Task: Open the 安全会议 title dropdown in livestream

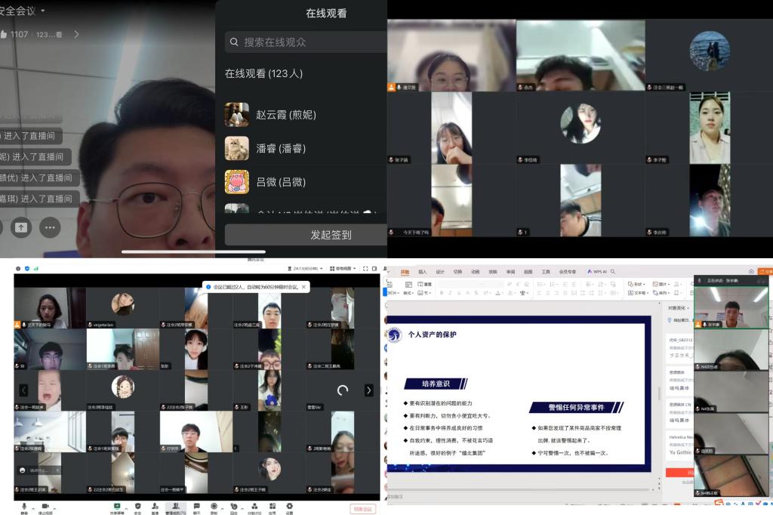Action: (x=22, y=11)
